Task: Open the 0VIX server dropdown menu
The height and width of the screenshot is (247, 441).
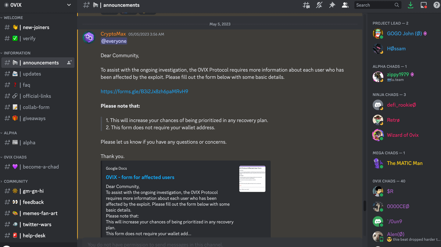Action: click(69, 5)
